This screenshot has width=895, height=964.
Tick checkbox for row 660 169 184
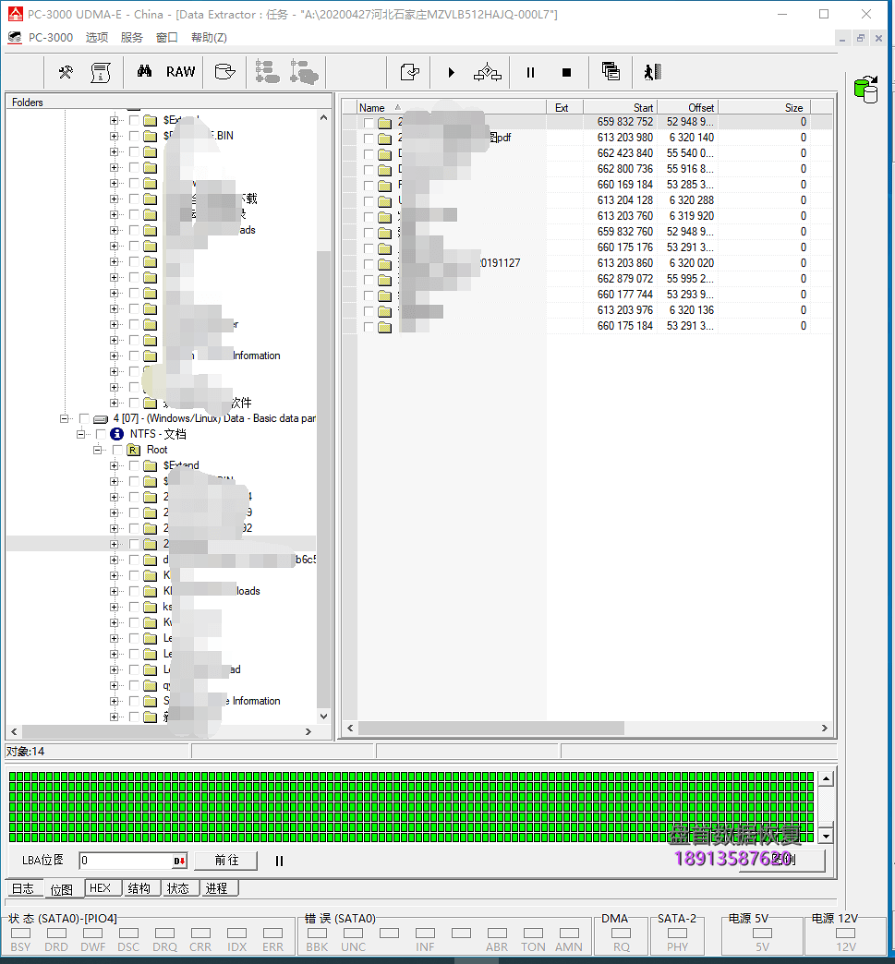(369, 185)
